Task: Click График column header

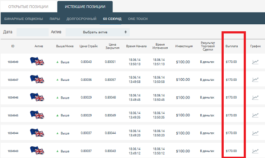Action: 255,46
